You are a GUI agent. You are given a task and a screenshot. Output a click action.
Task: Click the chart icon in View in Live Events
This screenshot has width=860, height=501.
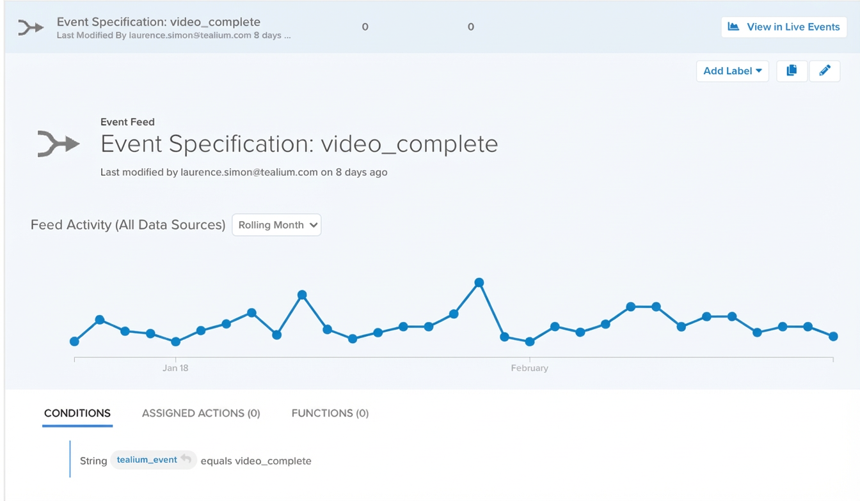(x=734, y=27)
